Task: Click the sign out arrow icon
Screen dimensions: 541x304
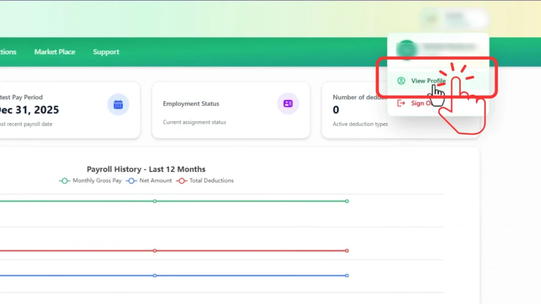Action: (401, 103)
